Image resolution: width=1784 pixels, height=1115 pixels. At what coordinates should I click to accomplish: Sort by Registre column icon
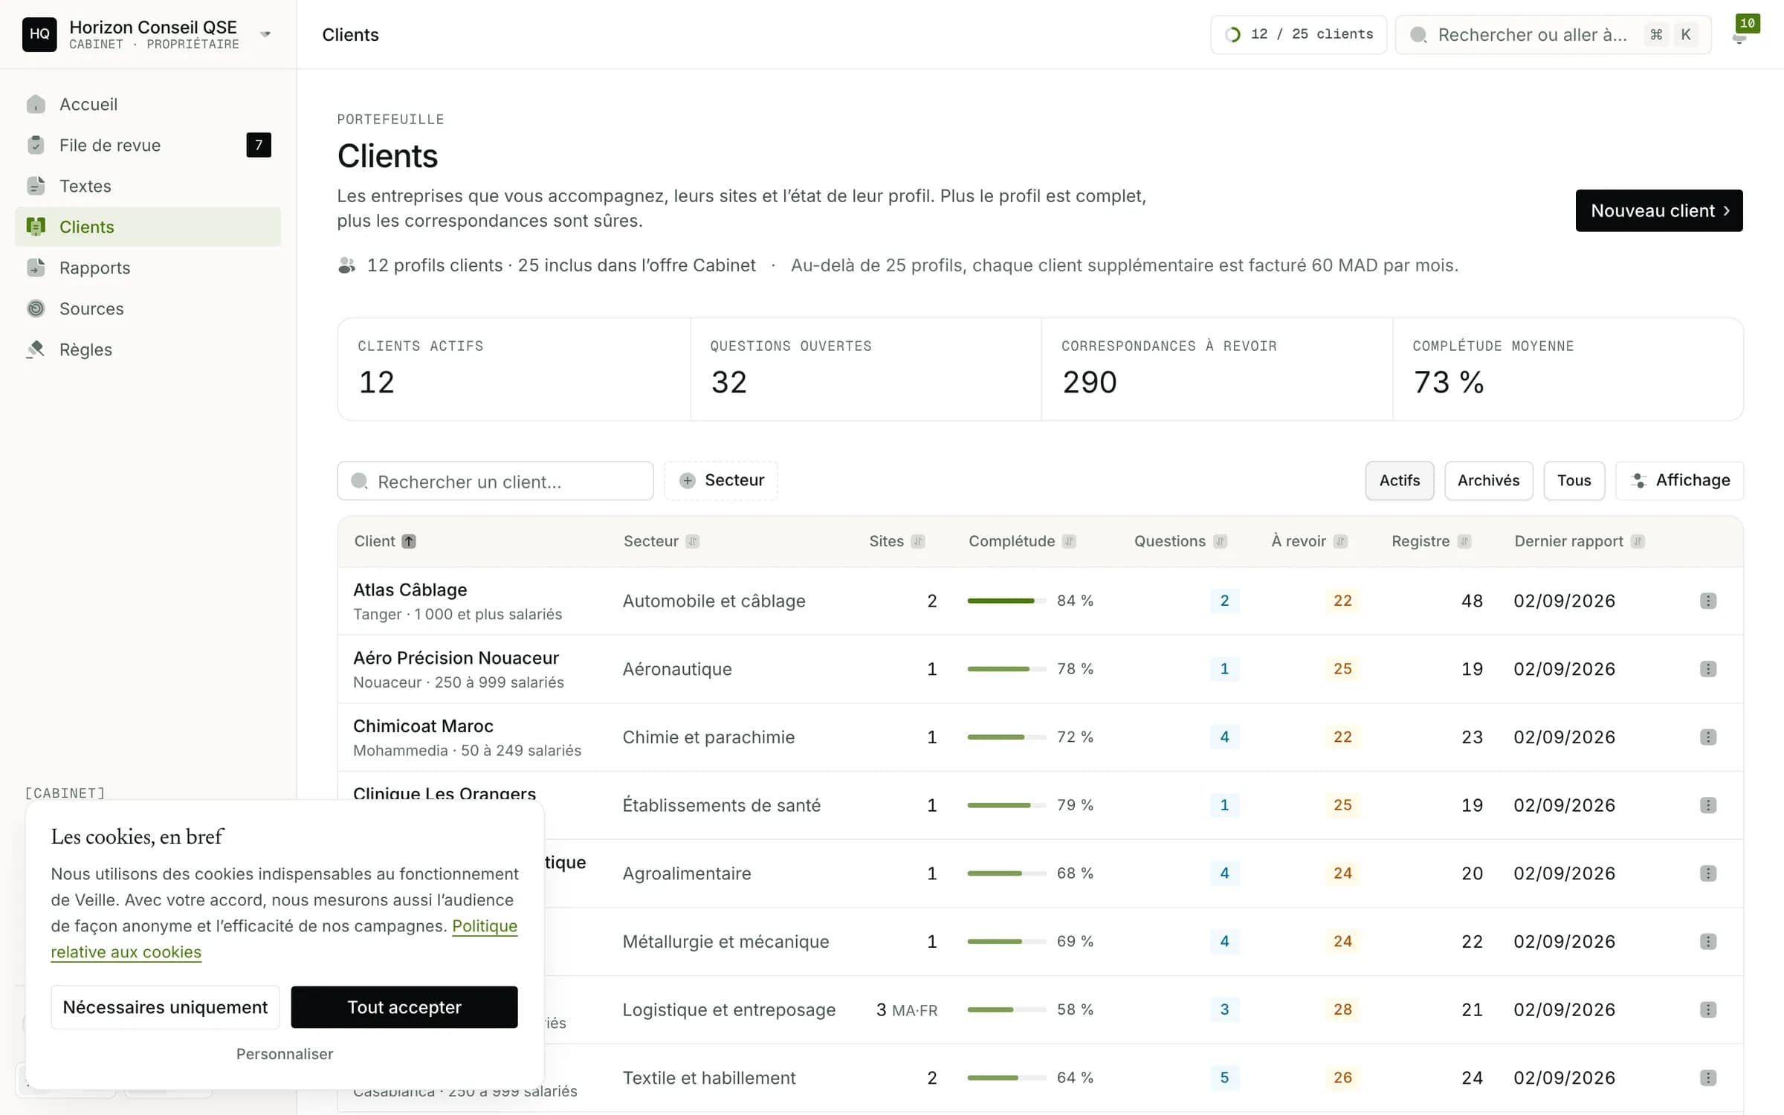click(1464, 541)
